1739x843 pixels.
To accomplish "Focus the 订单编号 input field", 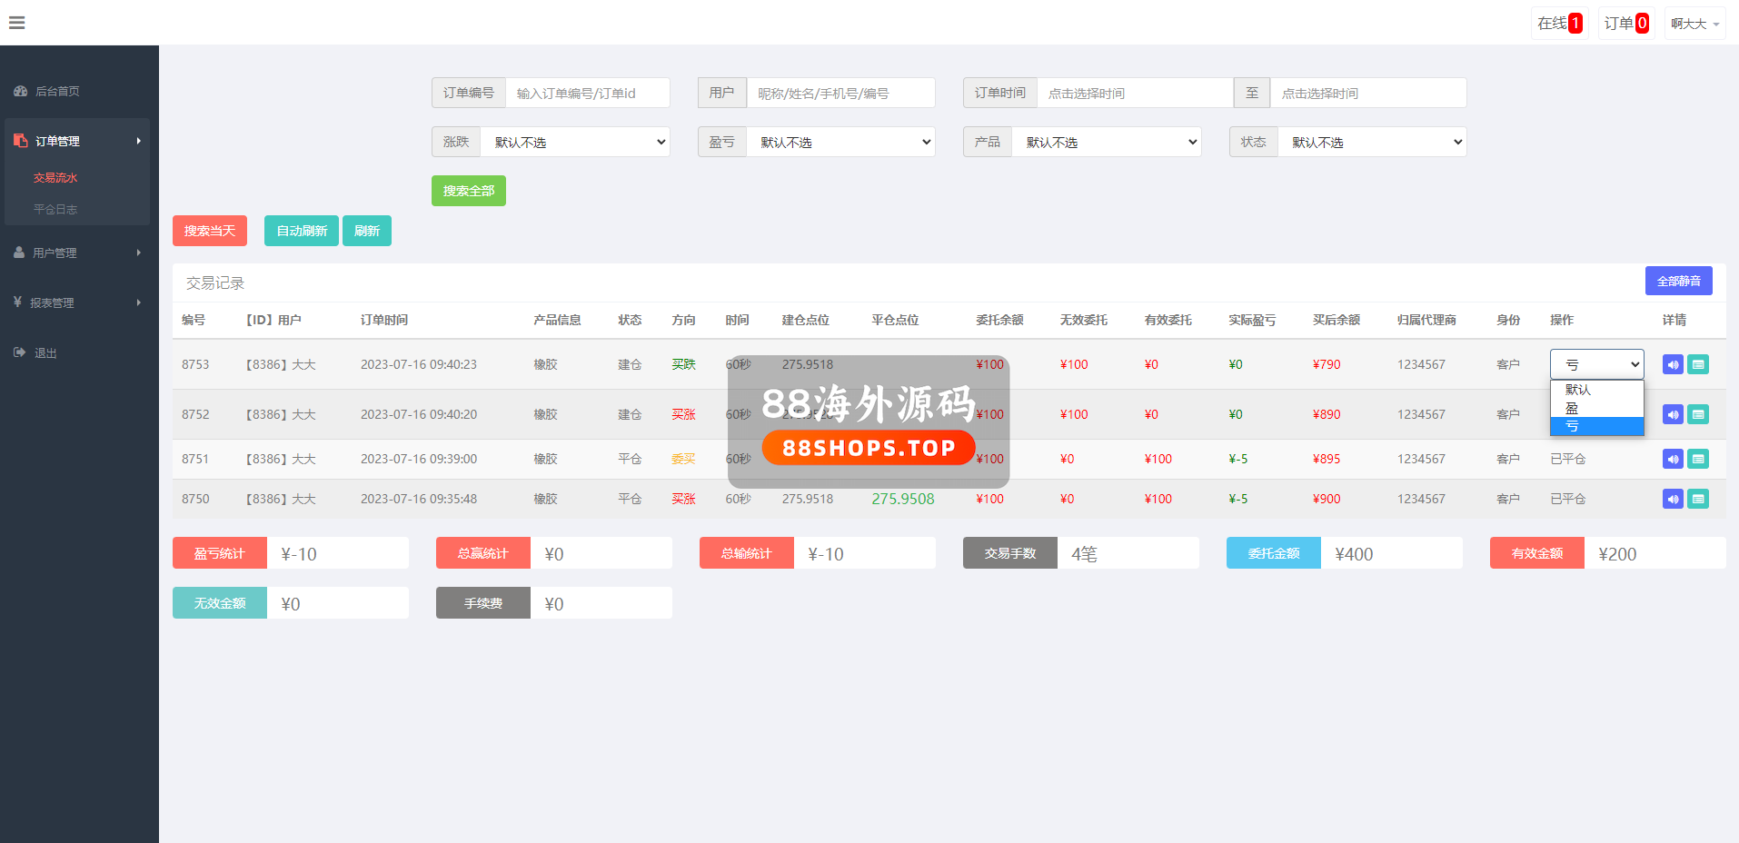I will (x=587, y=93).
